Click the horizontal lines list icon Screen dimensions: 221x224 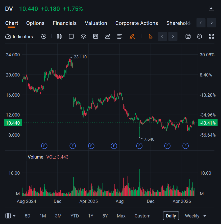[120, 36]
